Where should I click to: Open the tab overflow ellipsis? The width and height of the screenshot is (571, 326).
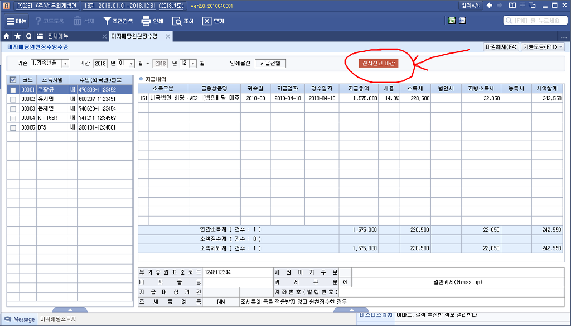564,37
